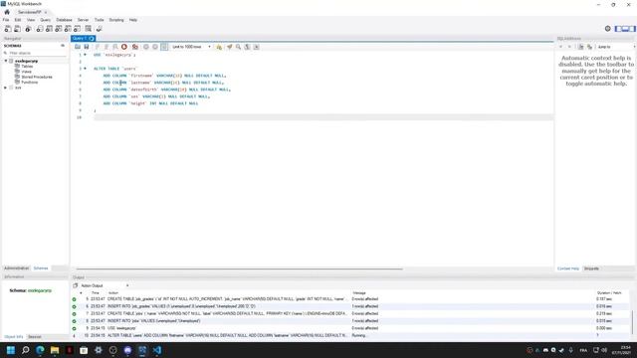Viewport: 637px width, 358px height.
Task: Open an SQL script file from main toolbar
Action: [18, 29]
